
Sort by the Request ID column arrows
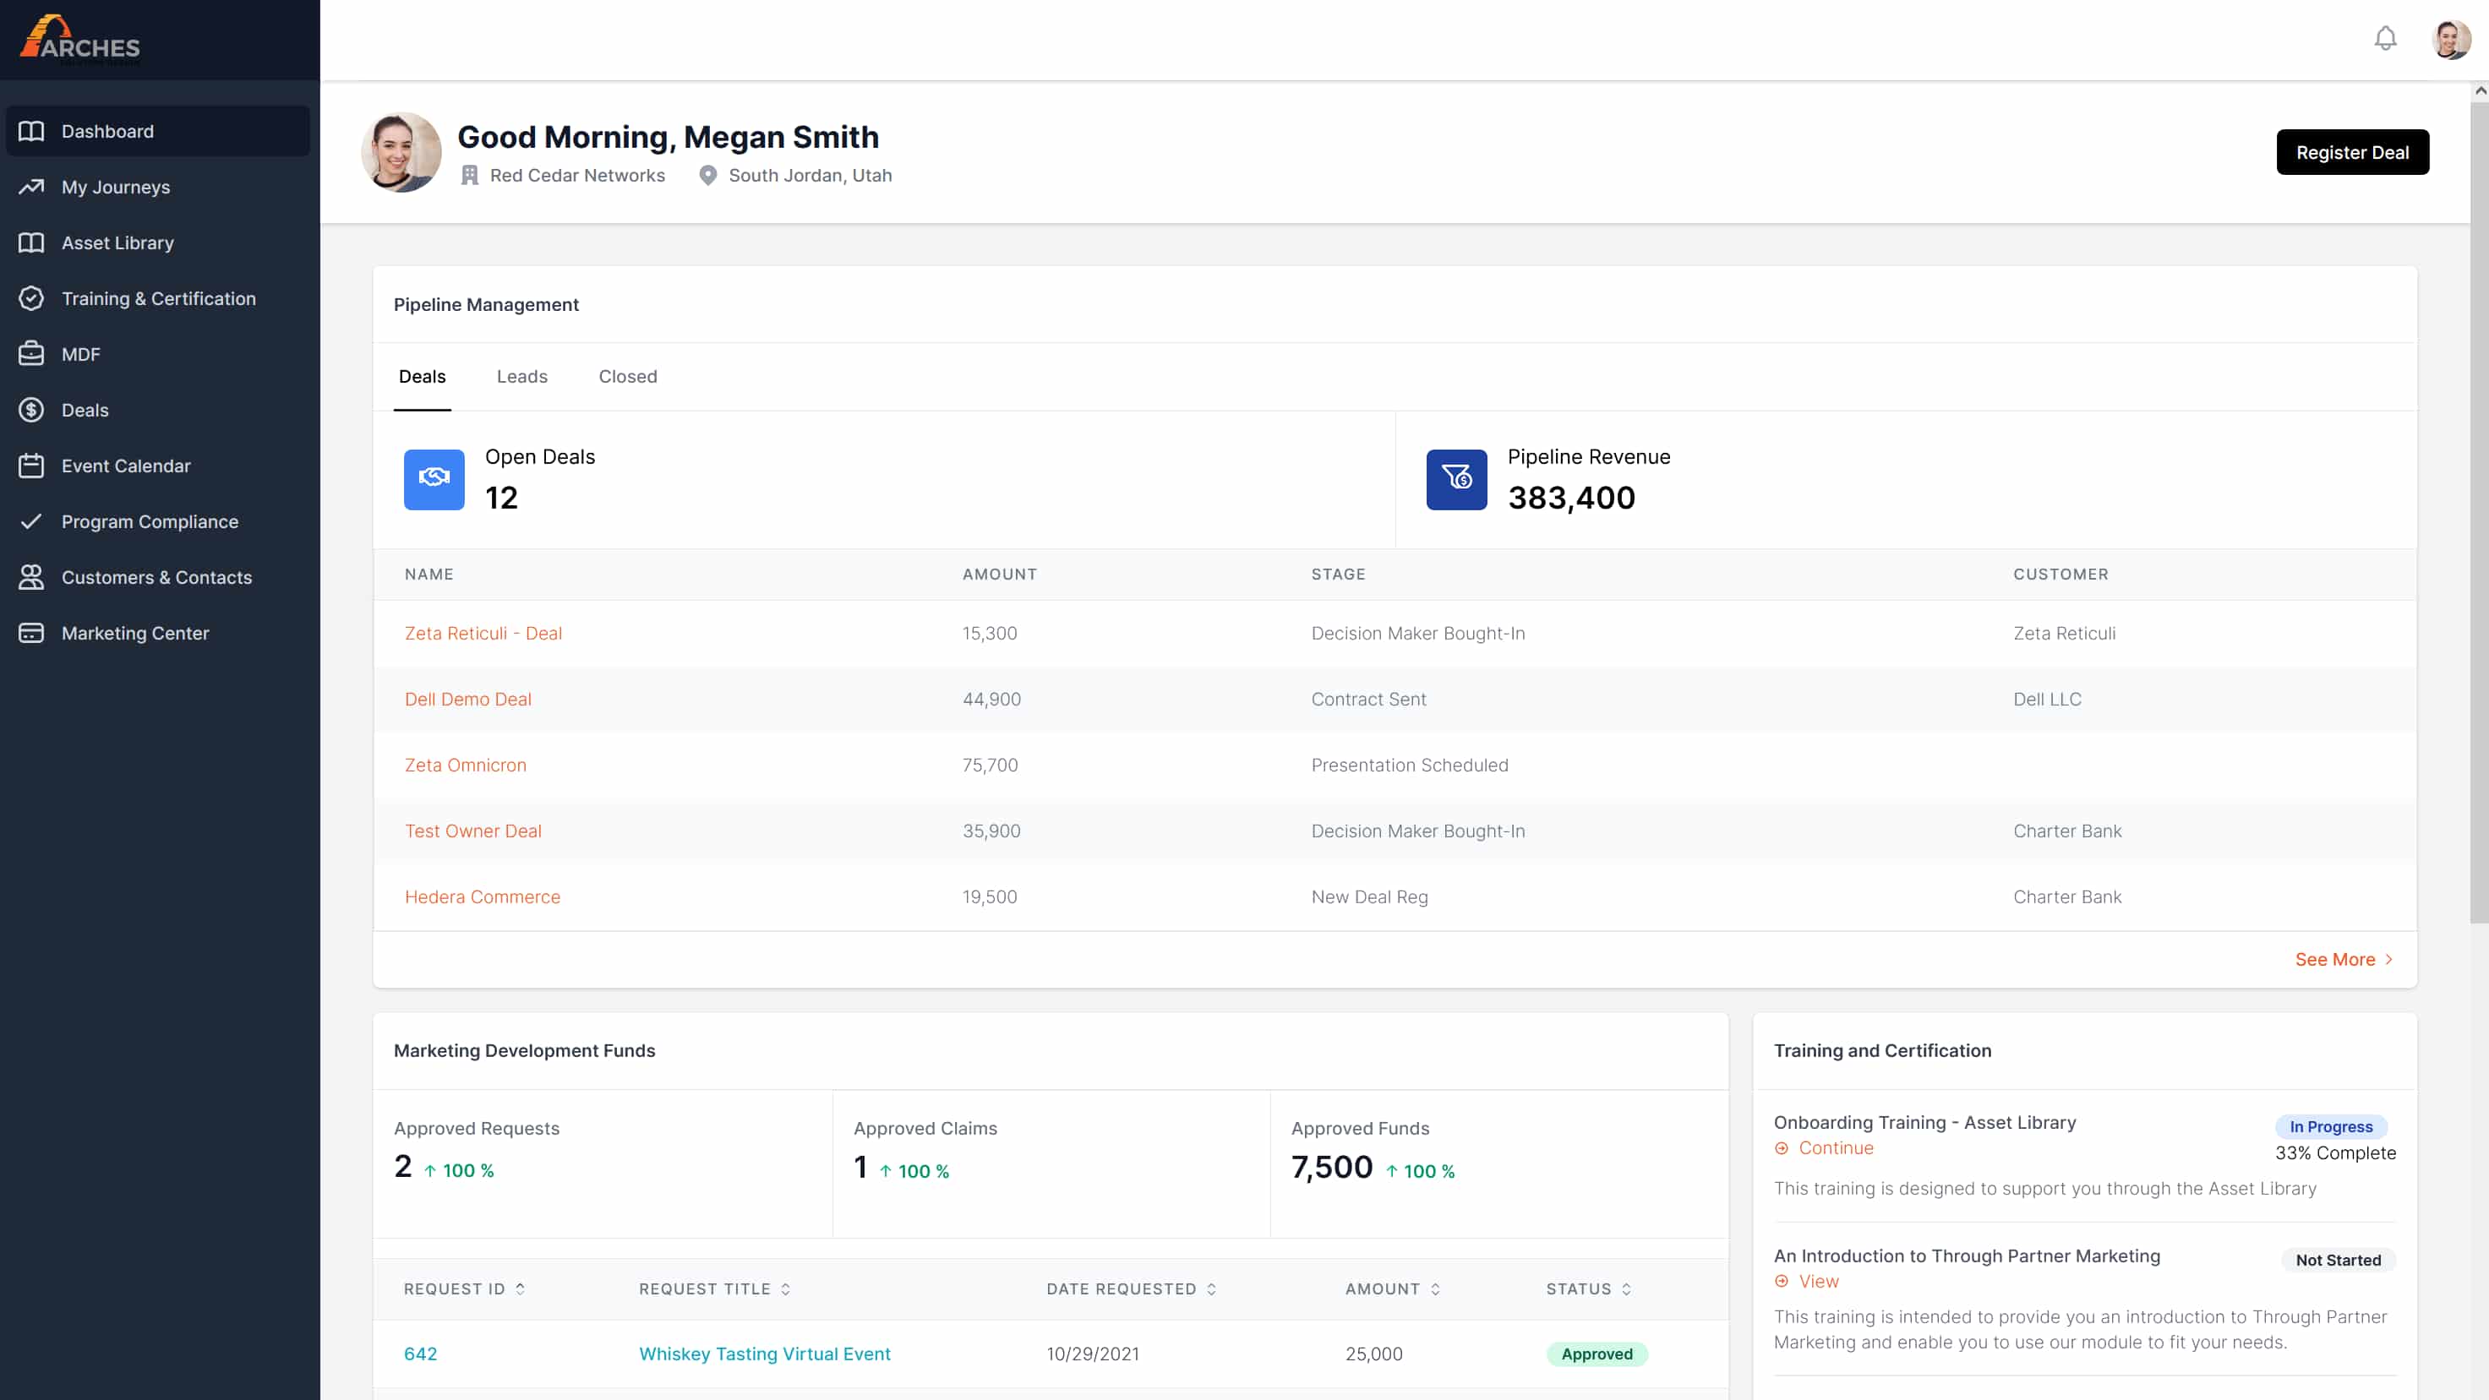(520, 1288)
